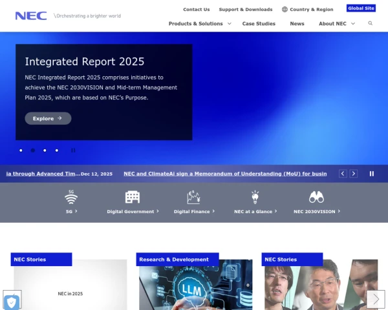388x310 pixels.
Task: Pause the news ticker
Action: pos(372,174)
